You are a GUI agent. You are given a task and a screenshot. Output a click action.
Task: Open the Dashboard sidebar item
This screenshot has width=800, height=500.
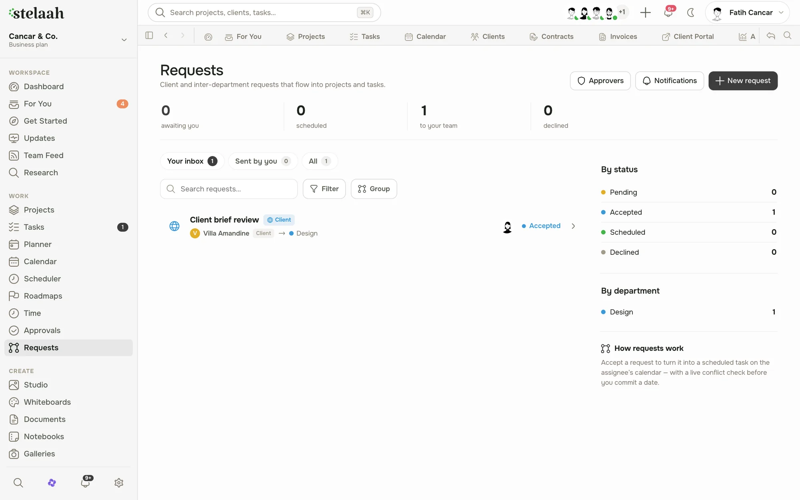point(68,86)
